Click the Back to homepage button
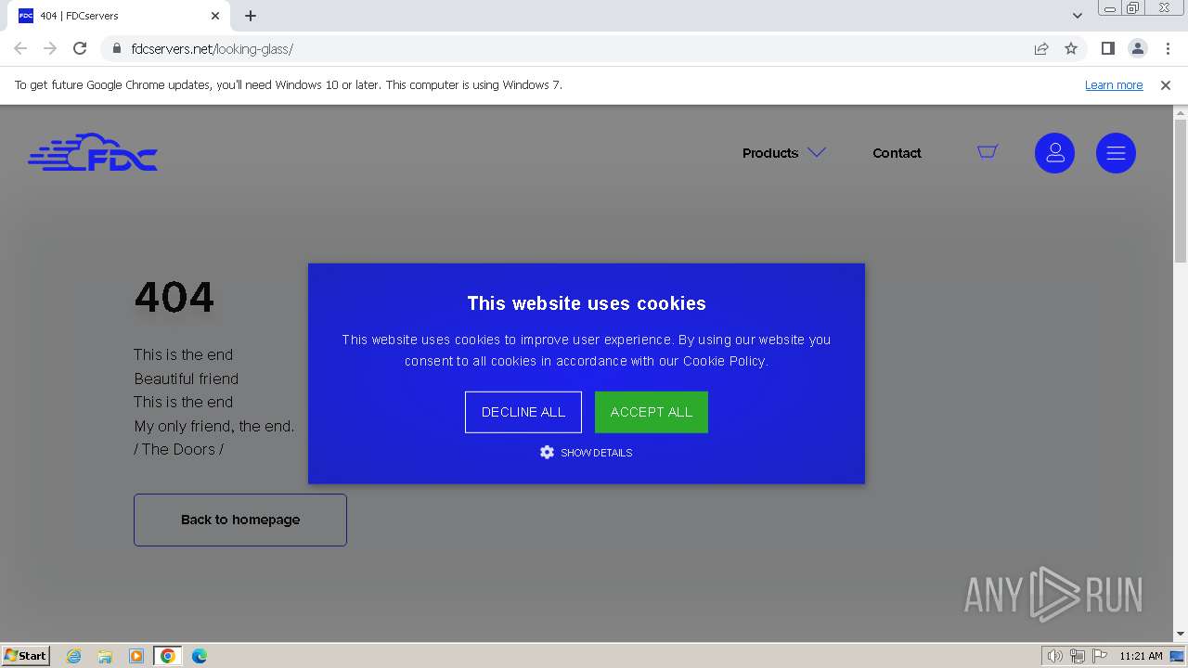 [x=240, y=520]
